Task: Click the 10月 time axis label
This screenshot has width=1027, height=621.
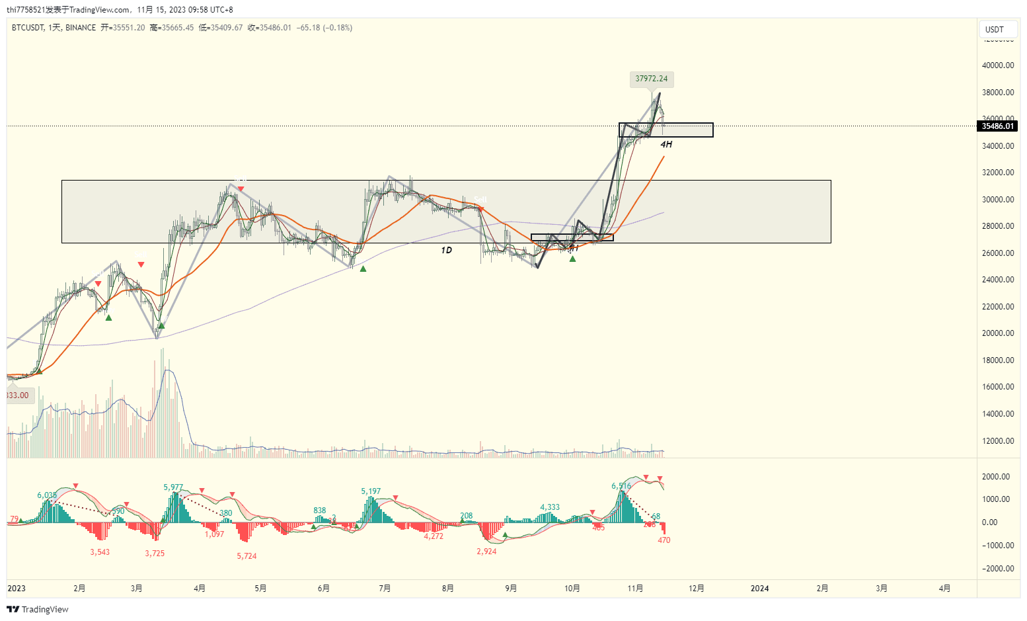Action: click(572, 589)
